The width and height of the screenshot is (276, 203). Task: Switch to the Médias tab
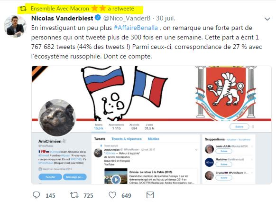tap(154, 139)
